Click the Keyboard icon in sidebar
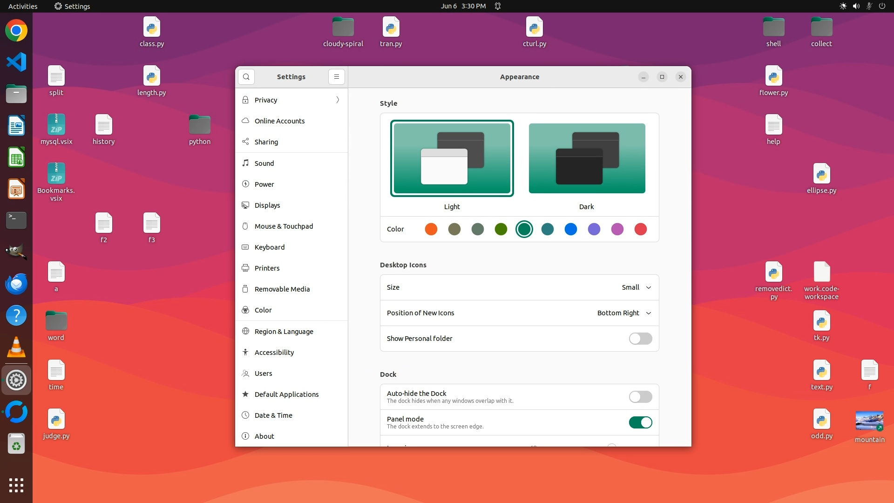Screen dimensions: 894x503 click(245, 247)
